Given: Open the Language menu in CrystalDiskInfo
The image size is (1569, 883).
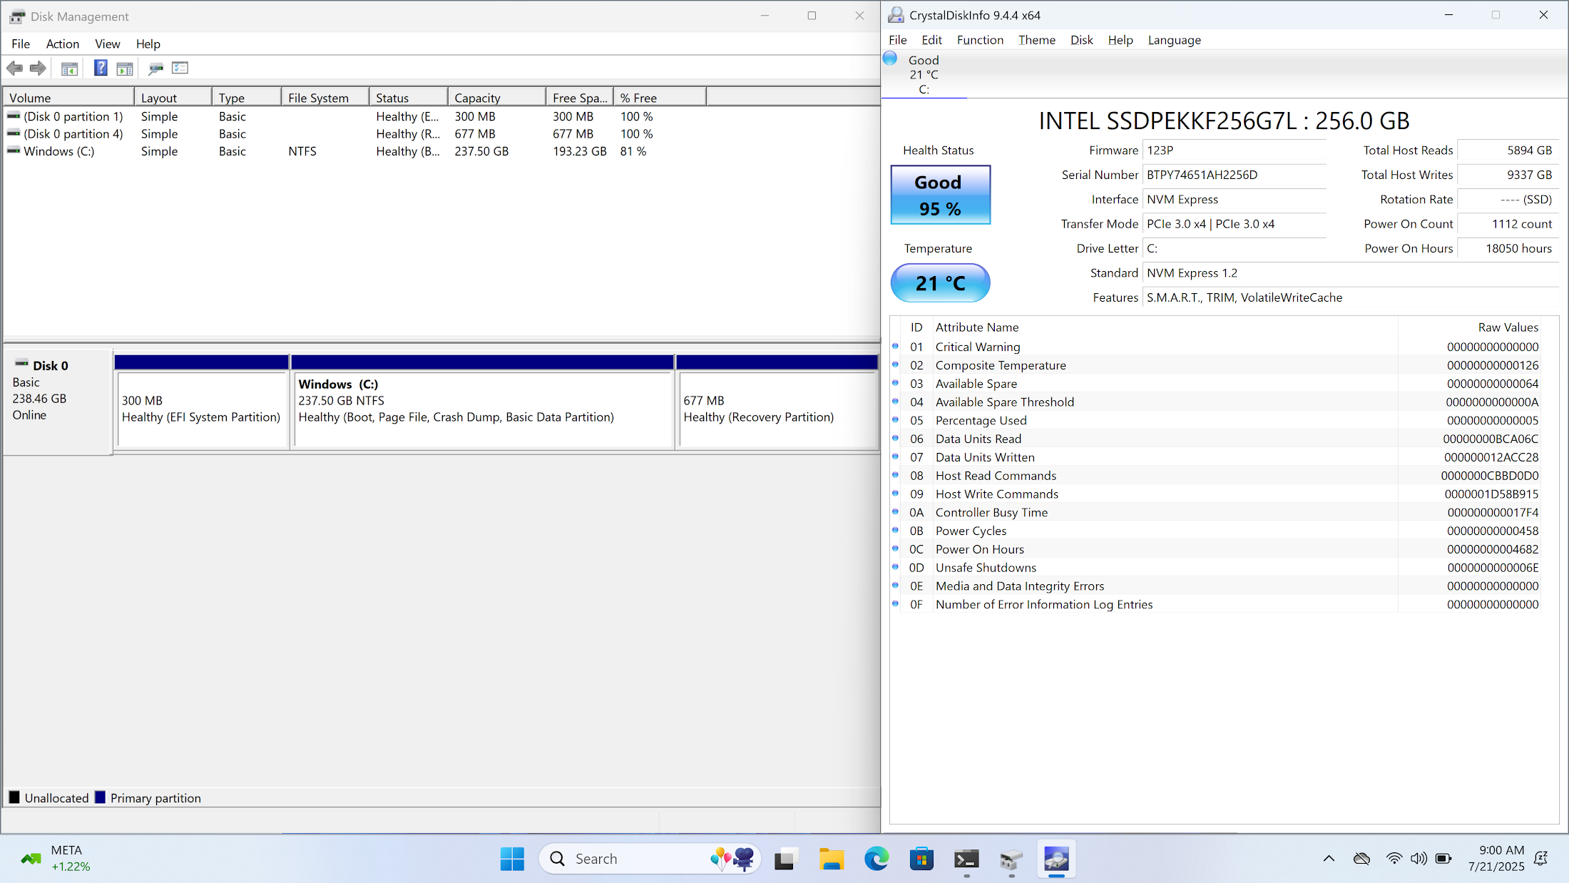Looking at the screenshot, I should [x=1174, y=40].
